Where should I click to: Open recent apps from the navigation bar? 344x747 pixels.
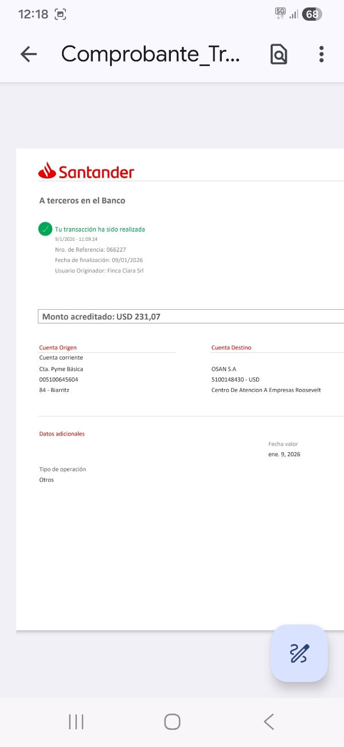(x=76, y=722)
